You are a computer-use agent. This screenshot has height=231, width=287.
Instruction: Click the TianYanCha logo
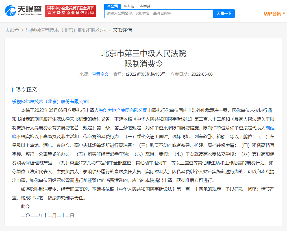click(x=23, y=11)
